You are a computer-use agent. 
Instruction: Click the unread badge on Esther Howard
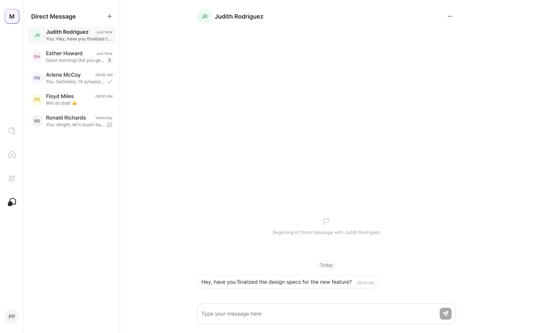click(110, 61)
